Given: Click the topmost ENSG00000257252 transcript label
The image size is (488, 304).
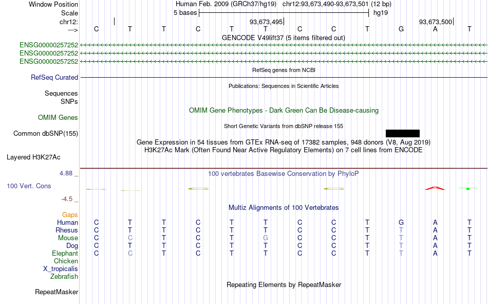Looking at the screenshot, I should click(49, 45).
